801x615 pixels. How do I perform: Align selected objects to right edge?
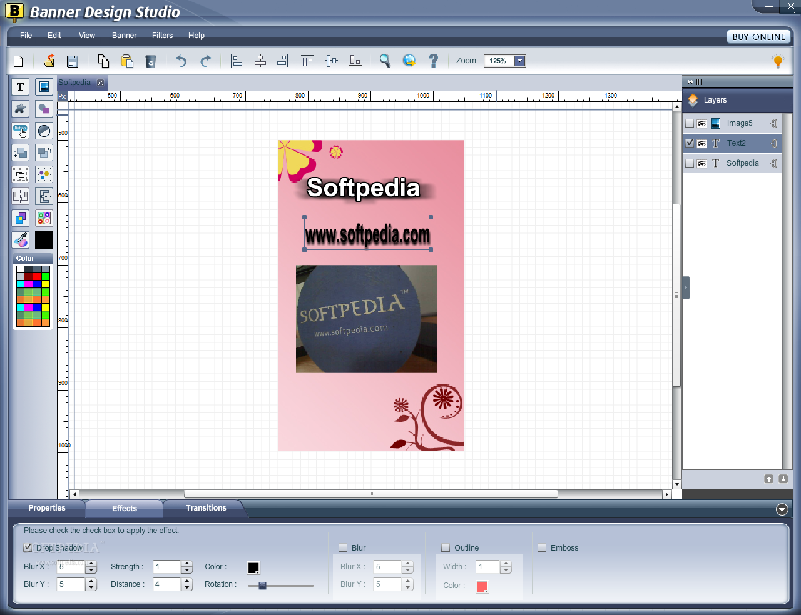click(x=283, y=61)
